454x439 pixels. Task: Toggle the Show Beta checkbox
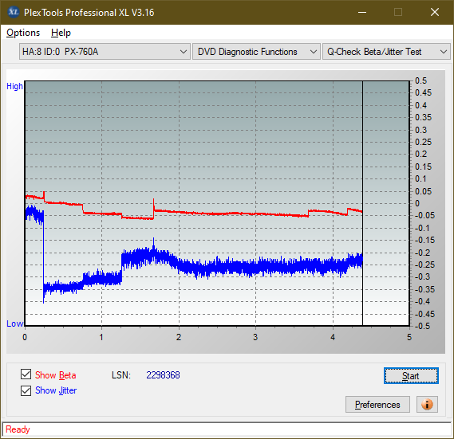click(x=26, y=374)
